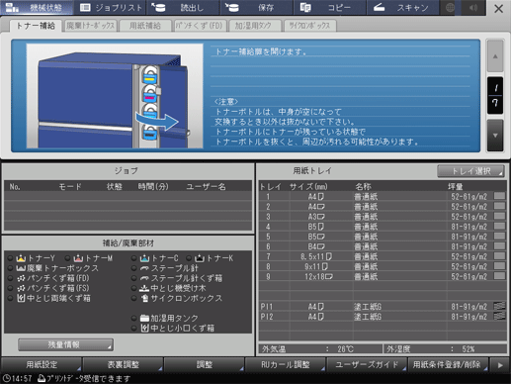Click the PI1 paper level indicator

point(499,306)
